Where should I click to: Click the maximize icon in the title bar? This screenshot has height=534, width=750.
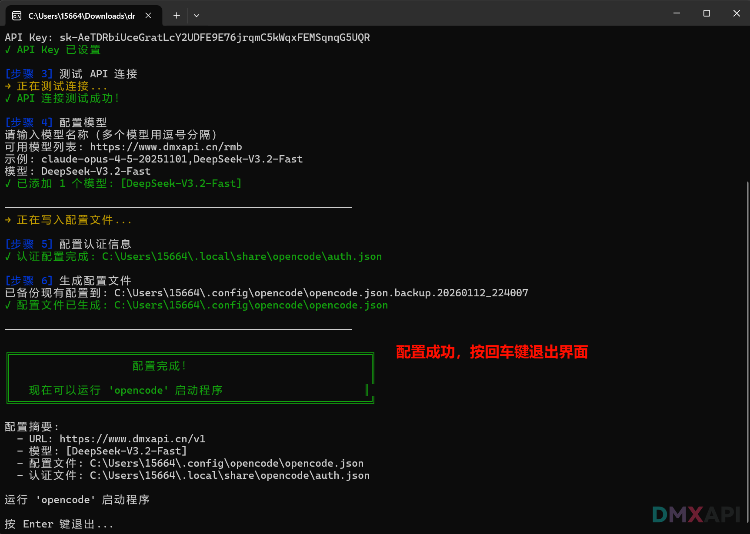[x=706, y=13]
